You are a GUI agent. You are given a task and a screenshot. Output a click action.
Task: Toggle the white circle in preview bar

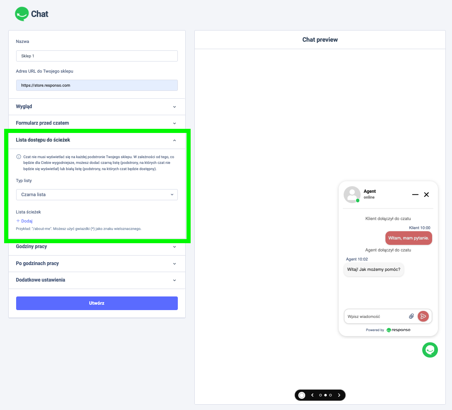click(302, 395)
